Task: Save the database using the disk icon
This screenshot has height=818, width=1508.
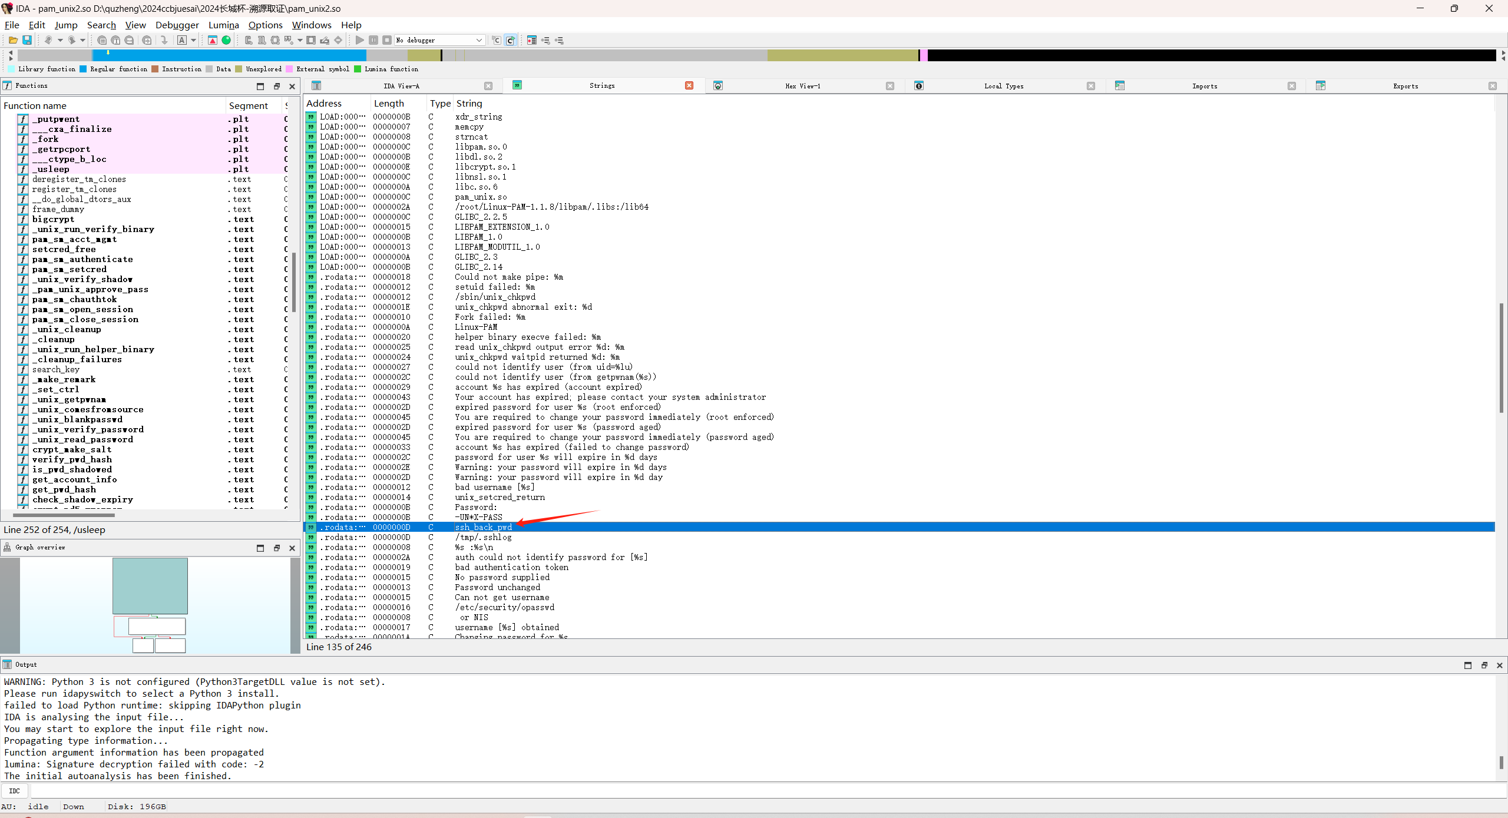Action: [27, 40]
